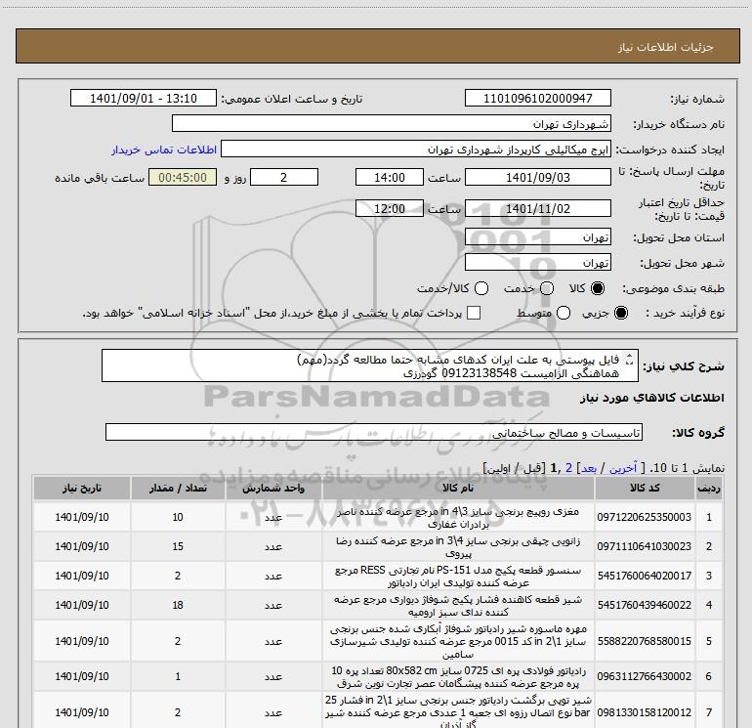This screenshot has width=752, height=728.
Task: Click item name زانویی چپقی برنجی row
Action: (458, 547)
